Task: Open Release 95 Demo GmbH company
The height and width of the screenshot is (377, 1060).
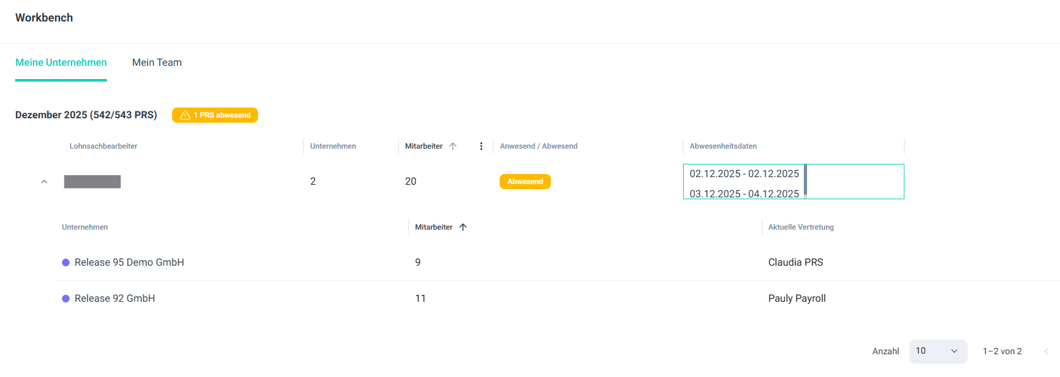Action: [129, 263]
